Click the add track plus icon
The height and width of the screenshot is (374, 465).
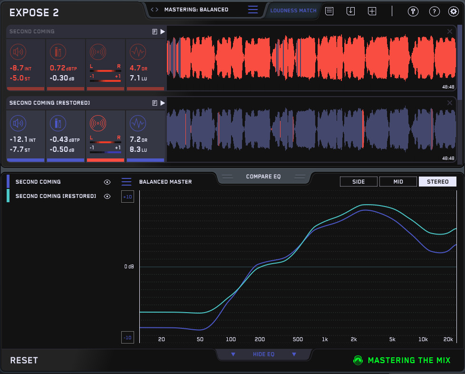point(372,11)
